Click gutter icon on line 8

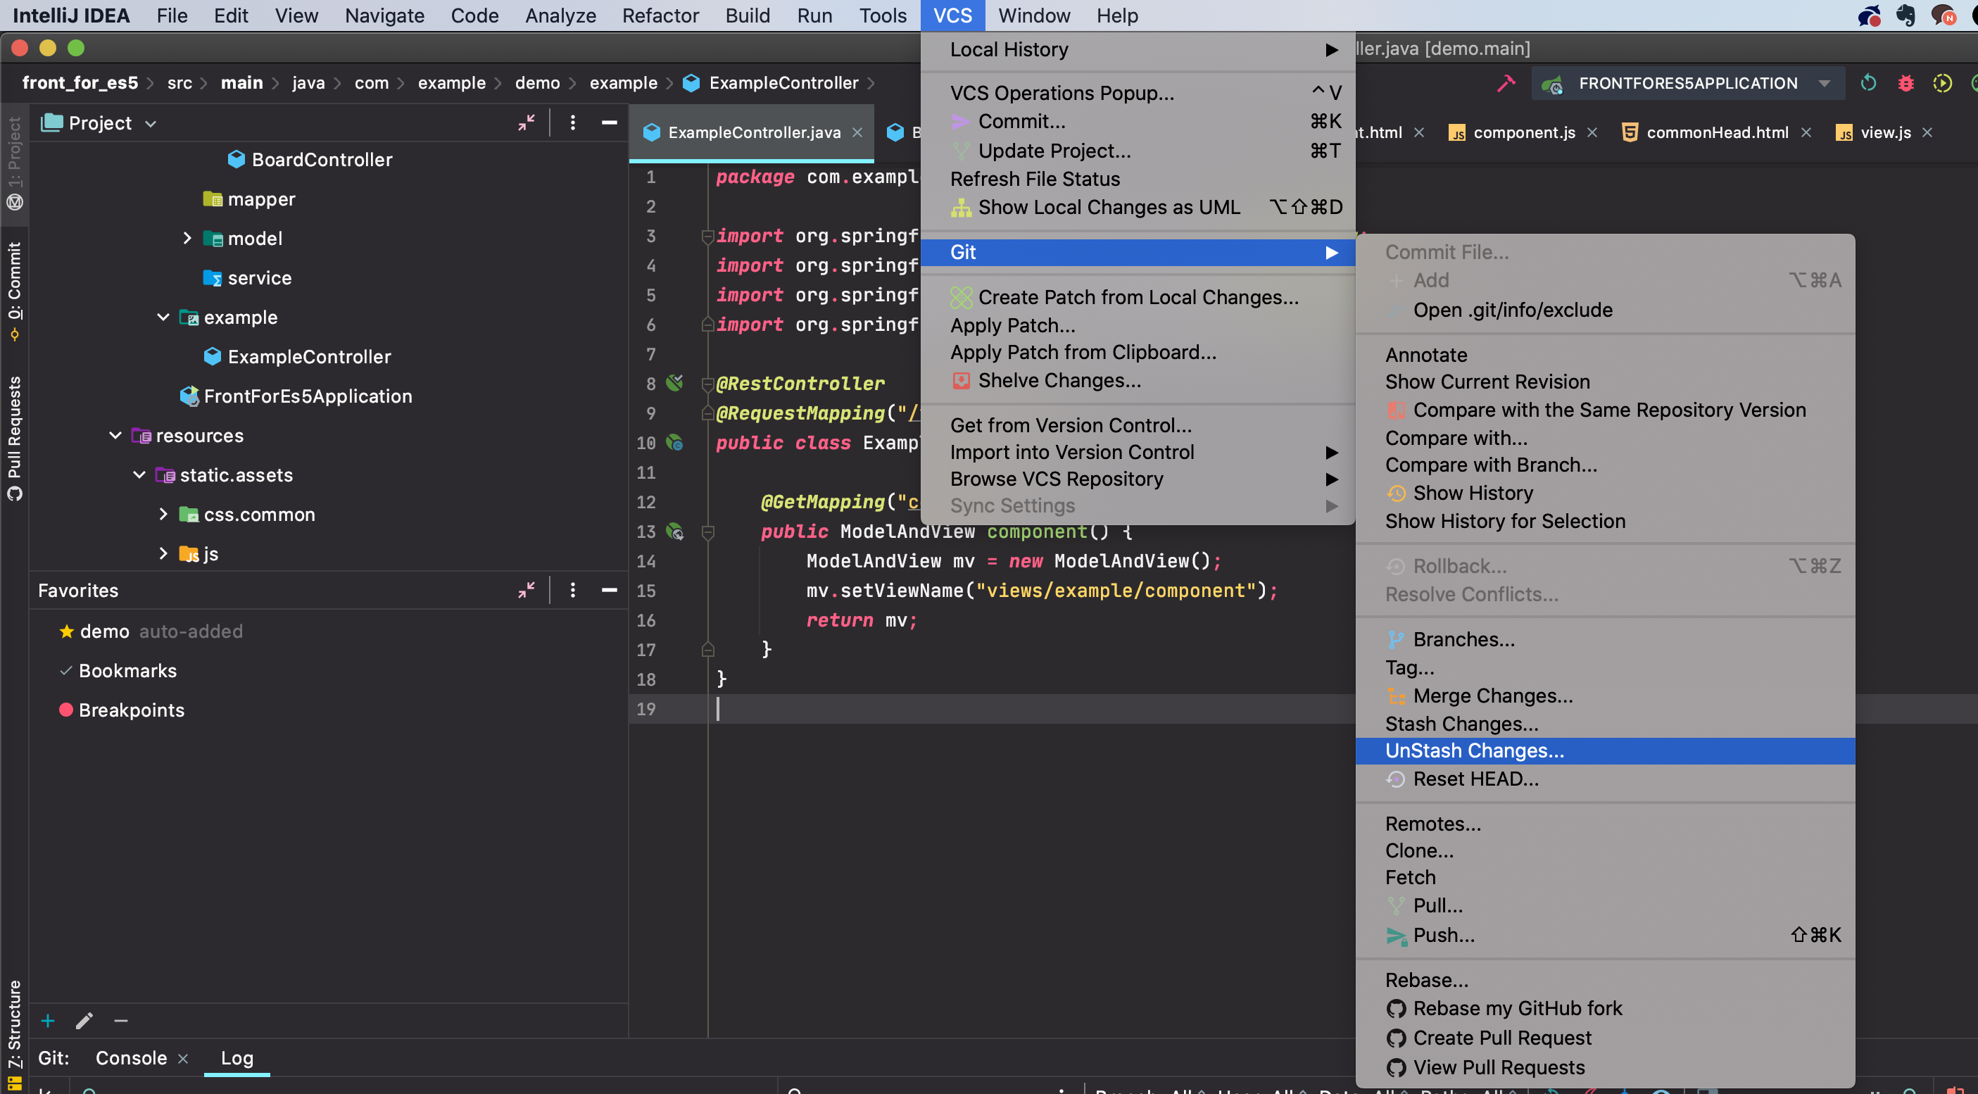click(675, 383)
